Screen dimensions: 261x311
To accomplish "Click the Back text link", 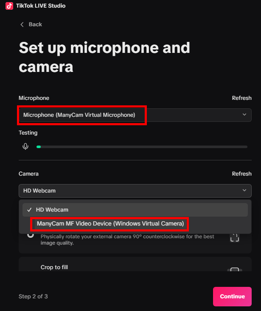I will tap(35, 25).
